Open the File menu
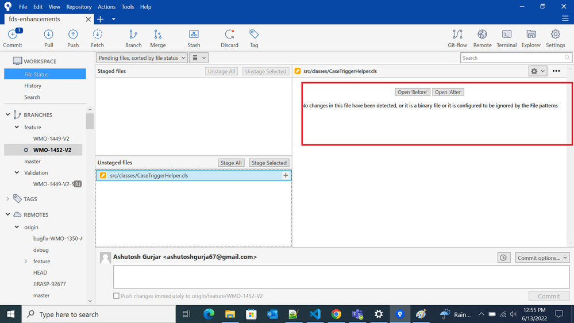Screen dimensions: 574x323 pos(23,6)
